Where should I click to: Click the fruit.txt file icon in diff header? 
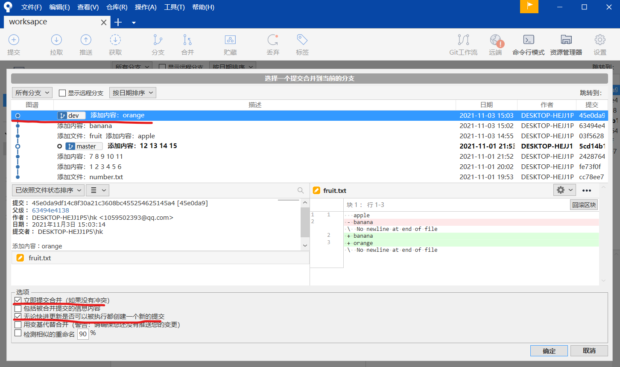click(316, 190)
